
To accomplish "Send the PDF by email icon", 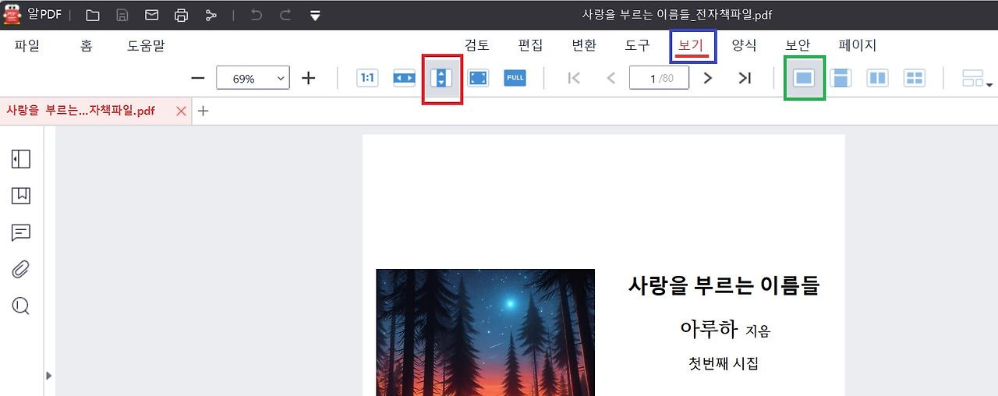I will [152, 15].
